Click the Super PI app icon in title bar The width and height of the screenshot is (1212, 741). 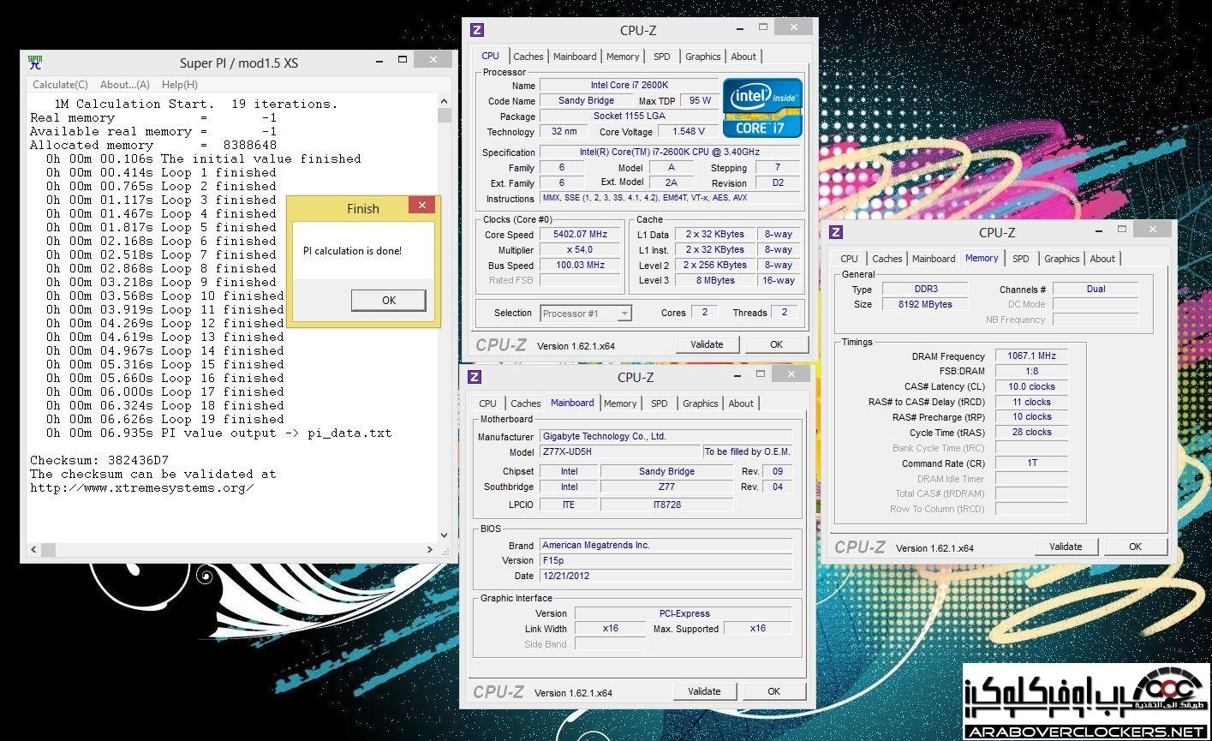coord(35,62)
